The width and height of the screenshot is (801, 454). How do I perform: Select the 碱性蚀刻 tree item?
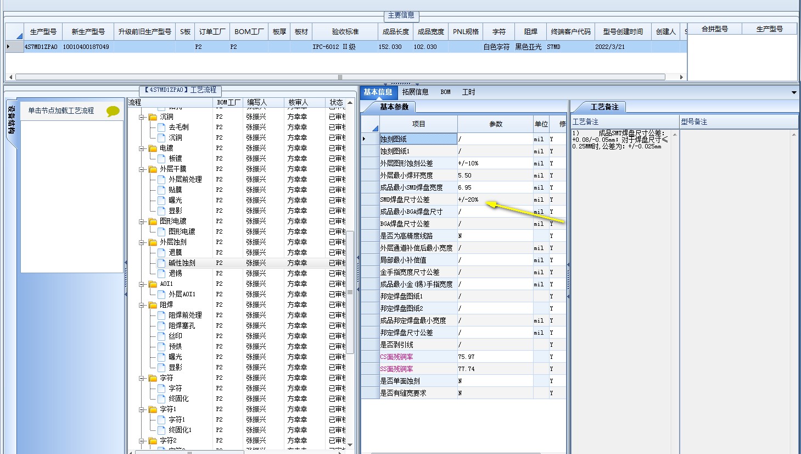click(182, 263)
